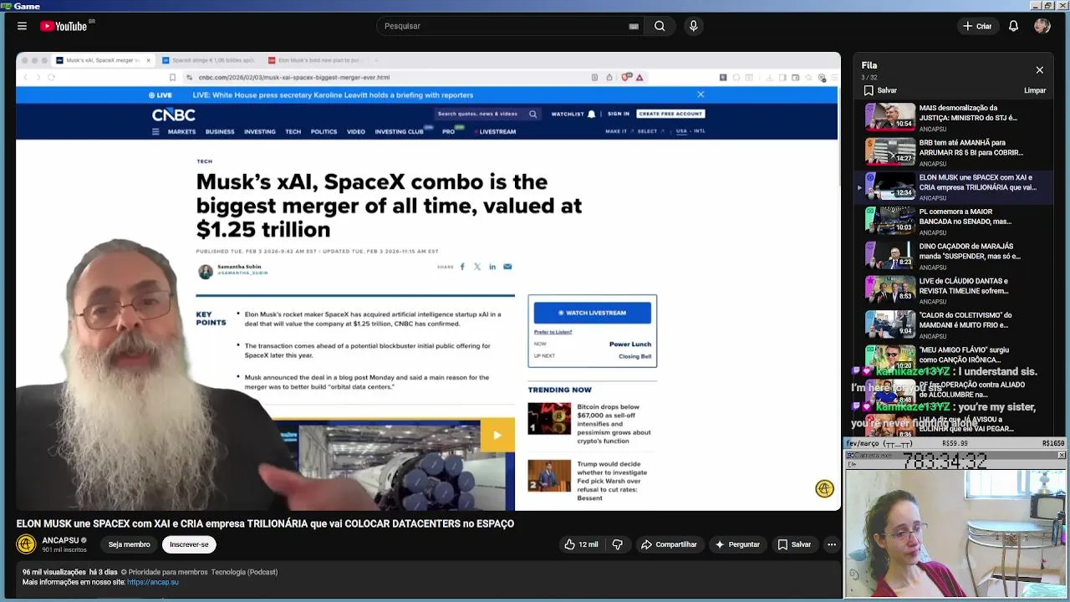Image resolution: width=1070 pixels, height=602 pixels.
Task: In video, share article by email icon
Action: [507, 267]
